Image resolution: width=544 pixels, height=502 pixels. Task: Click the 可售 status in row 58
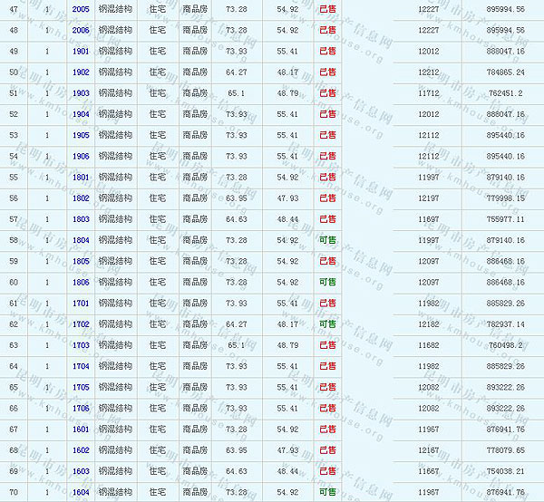click(327, 240)
